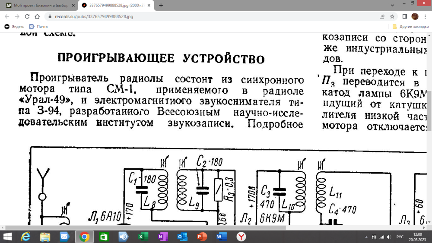Open the browser home page
Screen dimensions: 432x243
(37, 16)
